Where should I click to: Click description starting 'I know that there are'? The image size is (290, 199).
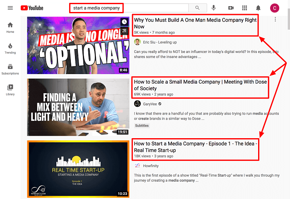click(x=206, y=116)
